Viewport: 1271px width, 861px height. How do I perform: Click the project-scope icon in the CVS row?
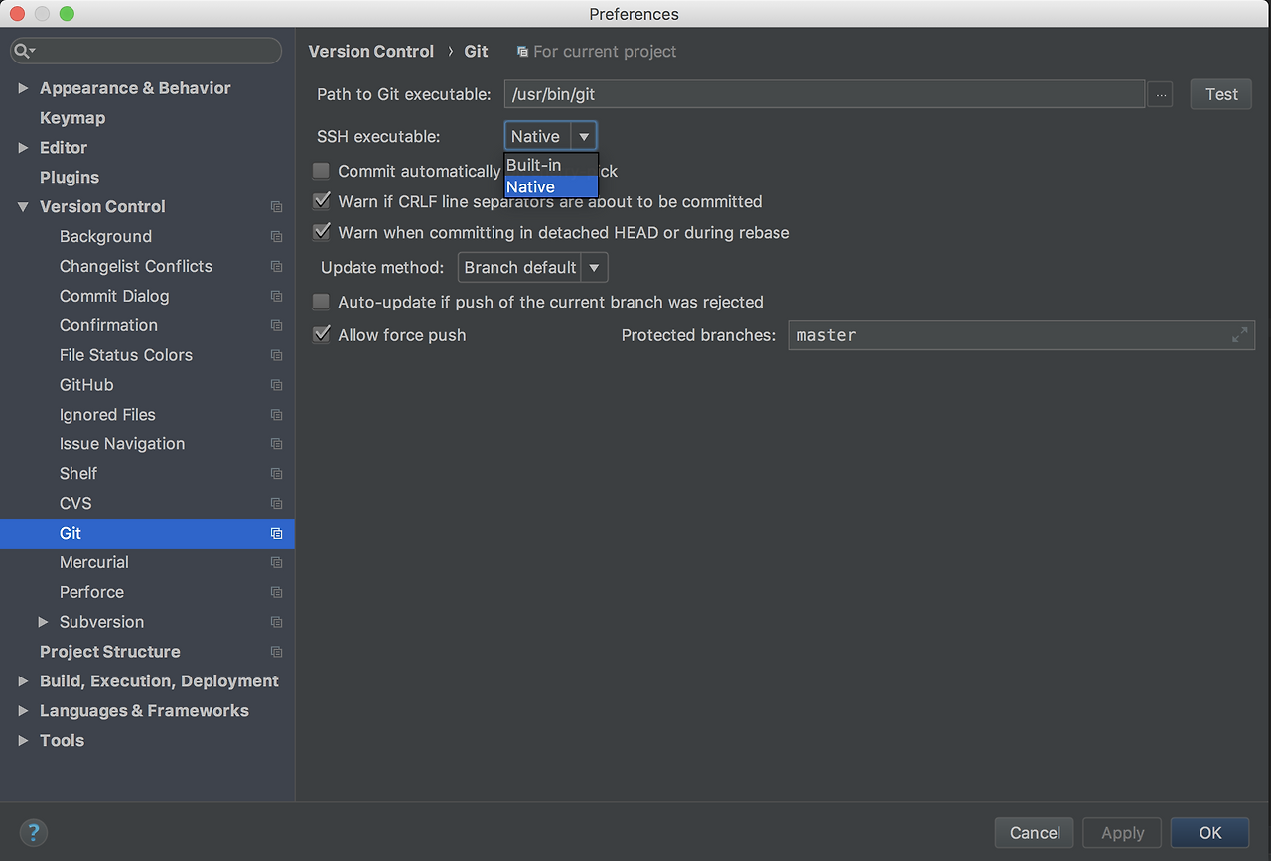point(276,504)
